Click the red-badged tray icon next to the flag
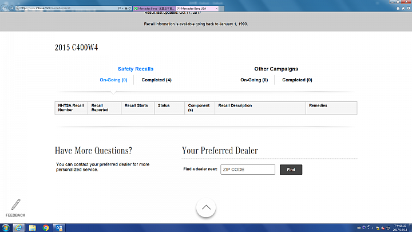412x232 pixels. coord(383,228)
